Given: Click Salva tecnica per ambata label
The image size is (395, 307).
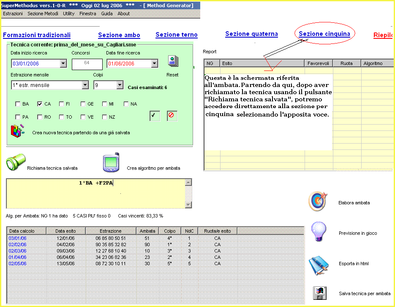Looking at the screenshot, I should click(365, 293).
